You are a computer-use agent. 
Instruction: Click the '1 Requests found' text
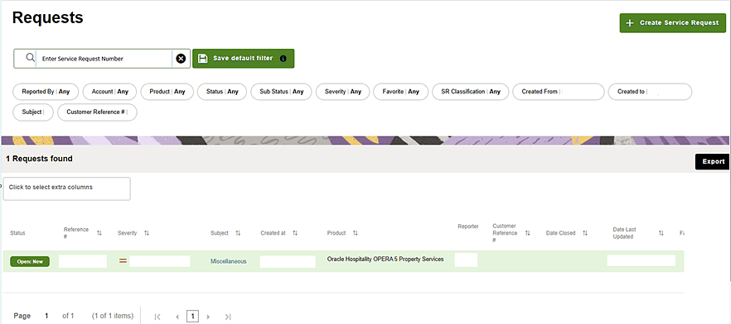click(39, 159)
